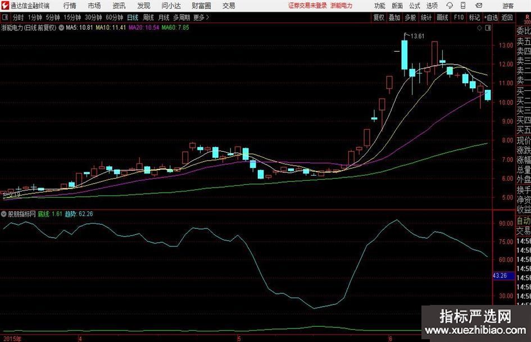Toggle 多股 multi-stock view
This screenshot has width=531, height=342.
tap(410, 17)
